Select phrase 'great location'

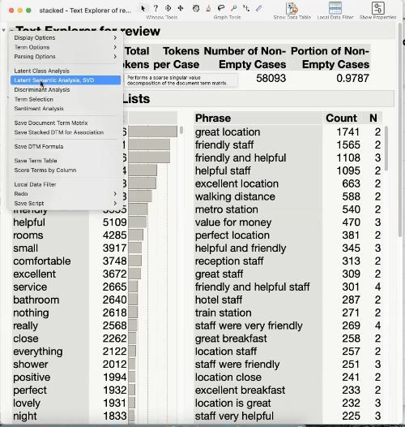[228, 132]
